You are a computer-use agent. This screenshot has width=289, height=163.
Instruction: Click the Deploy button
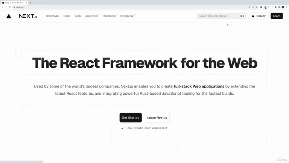[259, 16]
